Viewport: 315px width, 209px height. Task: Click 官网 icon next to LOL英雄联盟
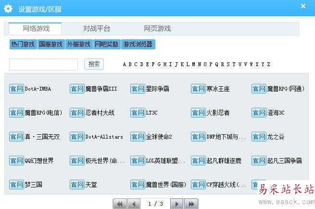click(x=138, y=161)
